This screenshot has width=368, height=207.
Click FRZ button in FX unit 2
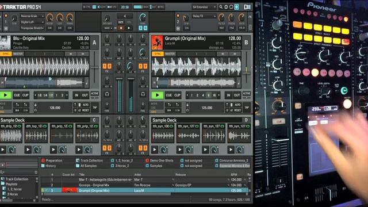coord(231,28)
